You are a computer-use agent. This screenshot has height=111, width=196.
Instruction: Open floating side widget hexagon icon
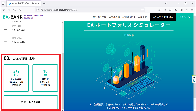click(194, 81)
